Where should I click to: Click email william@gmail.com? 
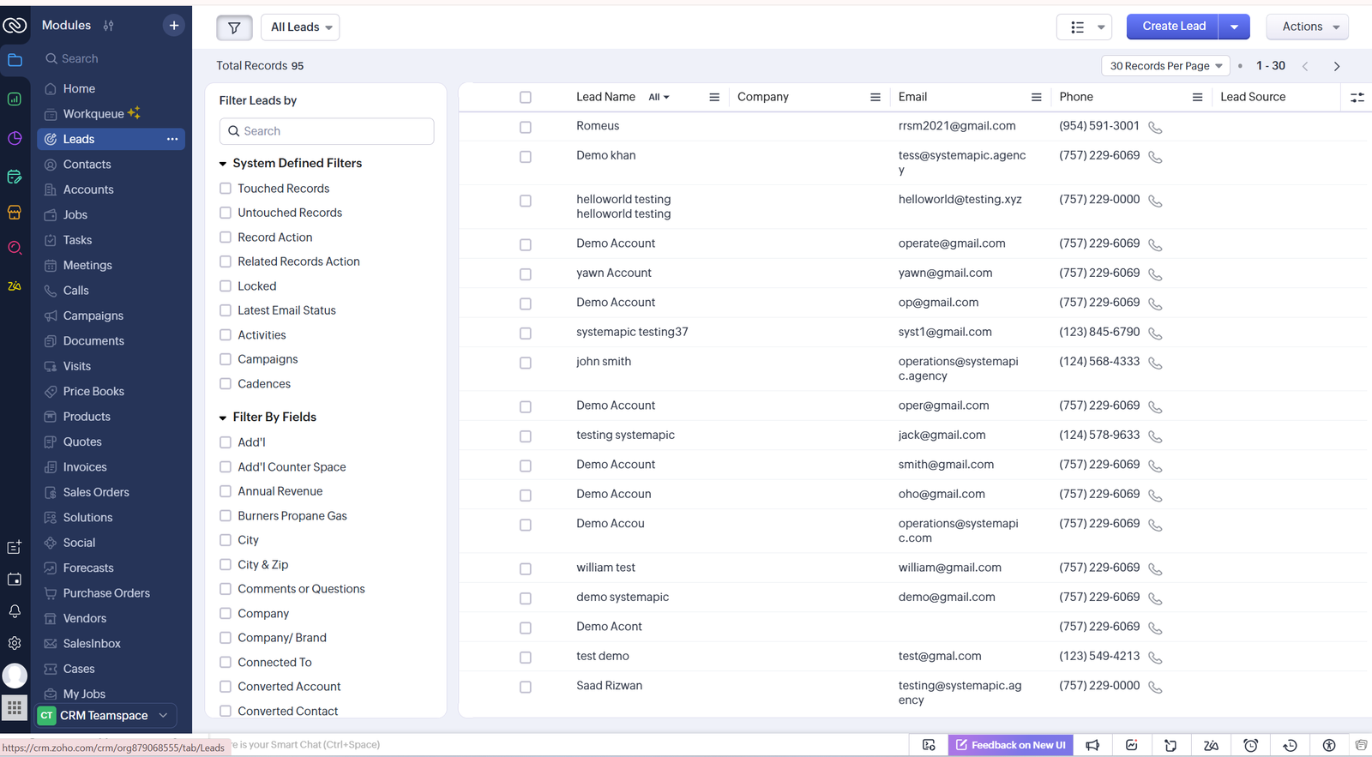pyautogui.click(x=950, y=568)
